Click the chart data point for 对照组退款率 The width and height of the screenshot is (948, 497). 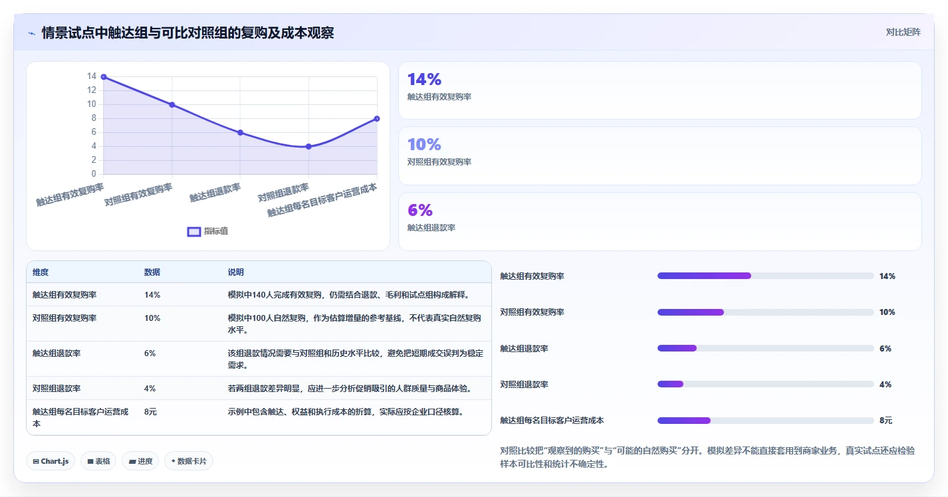coord(308,147)
